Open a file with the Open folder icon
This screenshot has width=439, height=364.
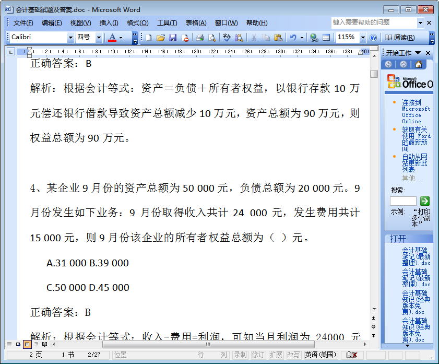(x=161, y=38)
